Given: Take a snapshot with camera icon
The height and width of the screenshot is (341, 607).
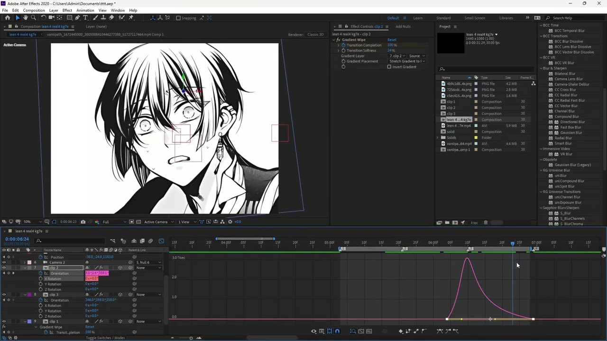Looking at the screenshot, I should 83,222.
